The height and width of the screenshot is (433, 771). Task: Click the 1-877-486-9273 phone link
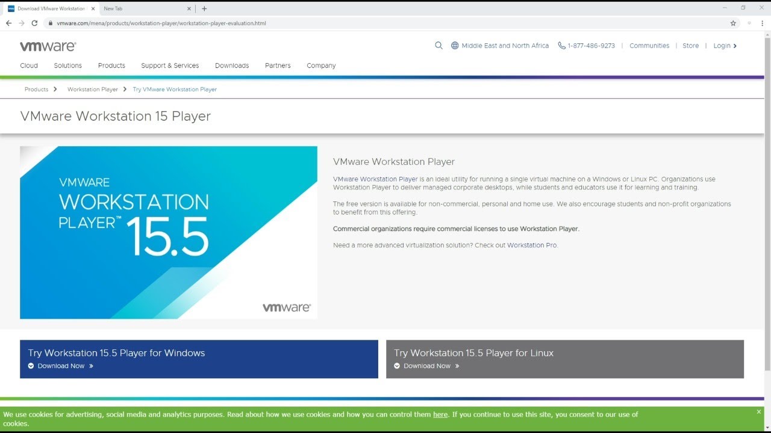tap(591, 46)
